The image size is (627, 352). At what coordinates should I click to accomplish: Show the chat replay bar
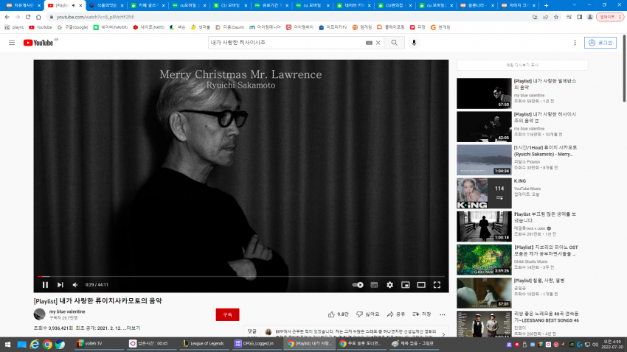coord(522,65)
